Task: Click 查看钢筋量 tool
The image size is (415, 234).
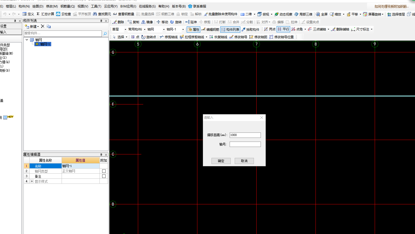Action: click(x=123, y=14)
